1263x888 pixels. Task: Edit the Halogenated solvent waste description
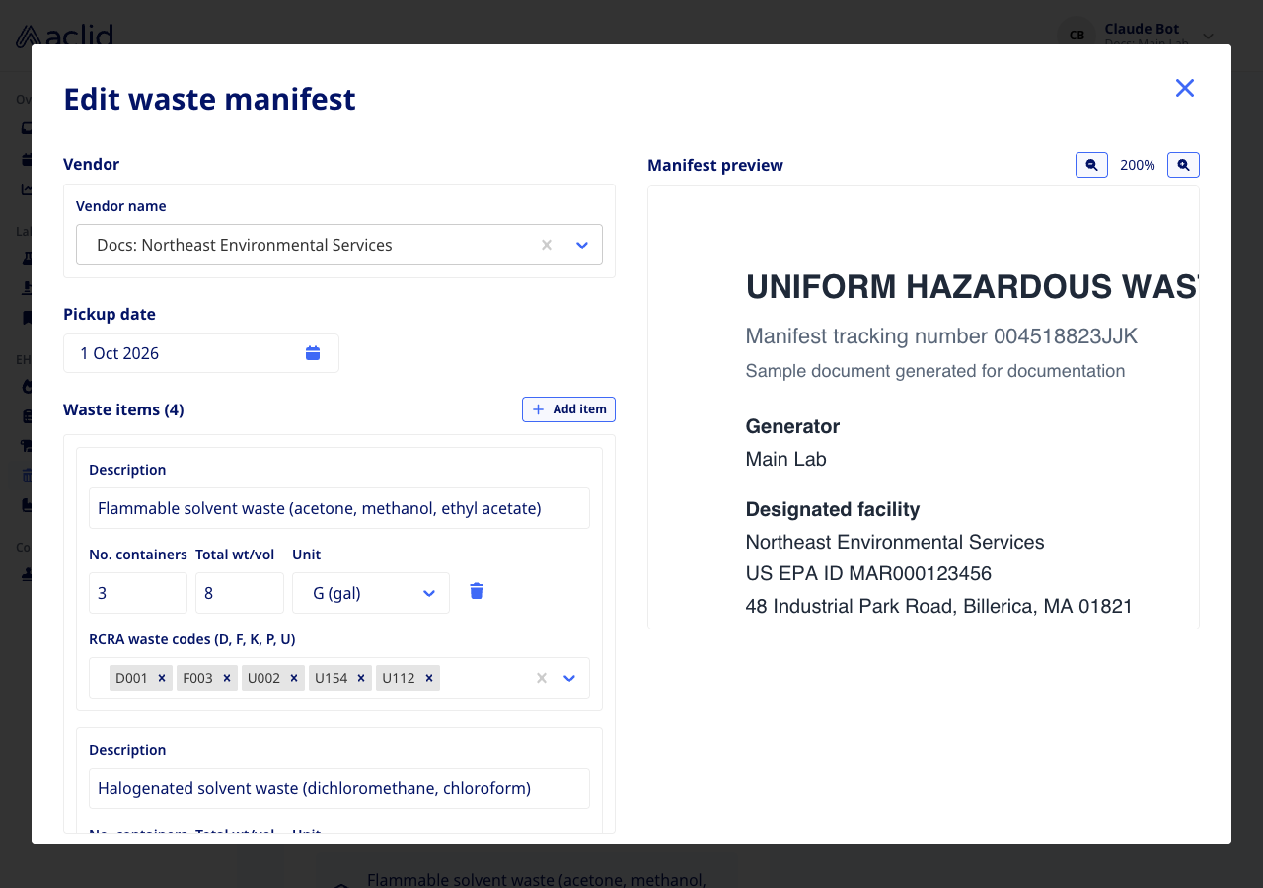tap(339, 788)
